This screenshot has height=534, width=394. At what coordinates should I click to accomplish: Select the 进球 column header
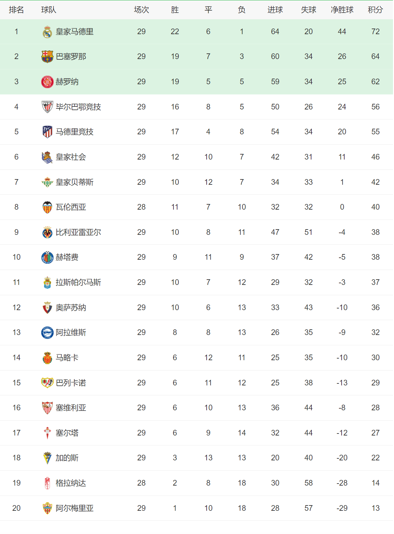tap(275, 10)
